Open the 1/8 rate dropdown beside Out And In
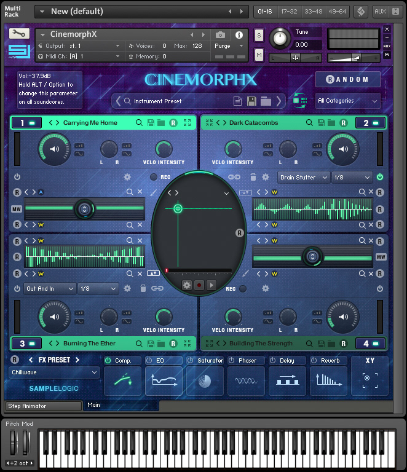This screenshot has height=472, width=407. [98, 289]
